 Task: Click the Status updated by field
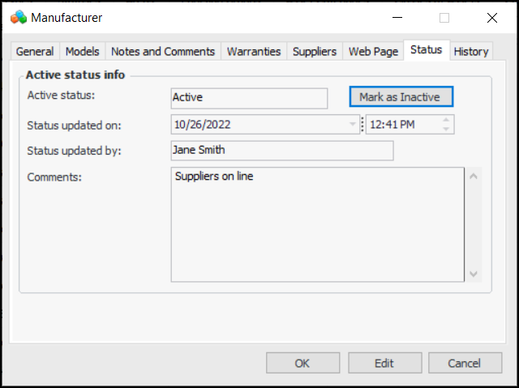[x=281, y=151]
